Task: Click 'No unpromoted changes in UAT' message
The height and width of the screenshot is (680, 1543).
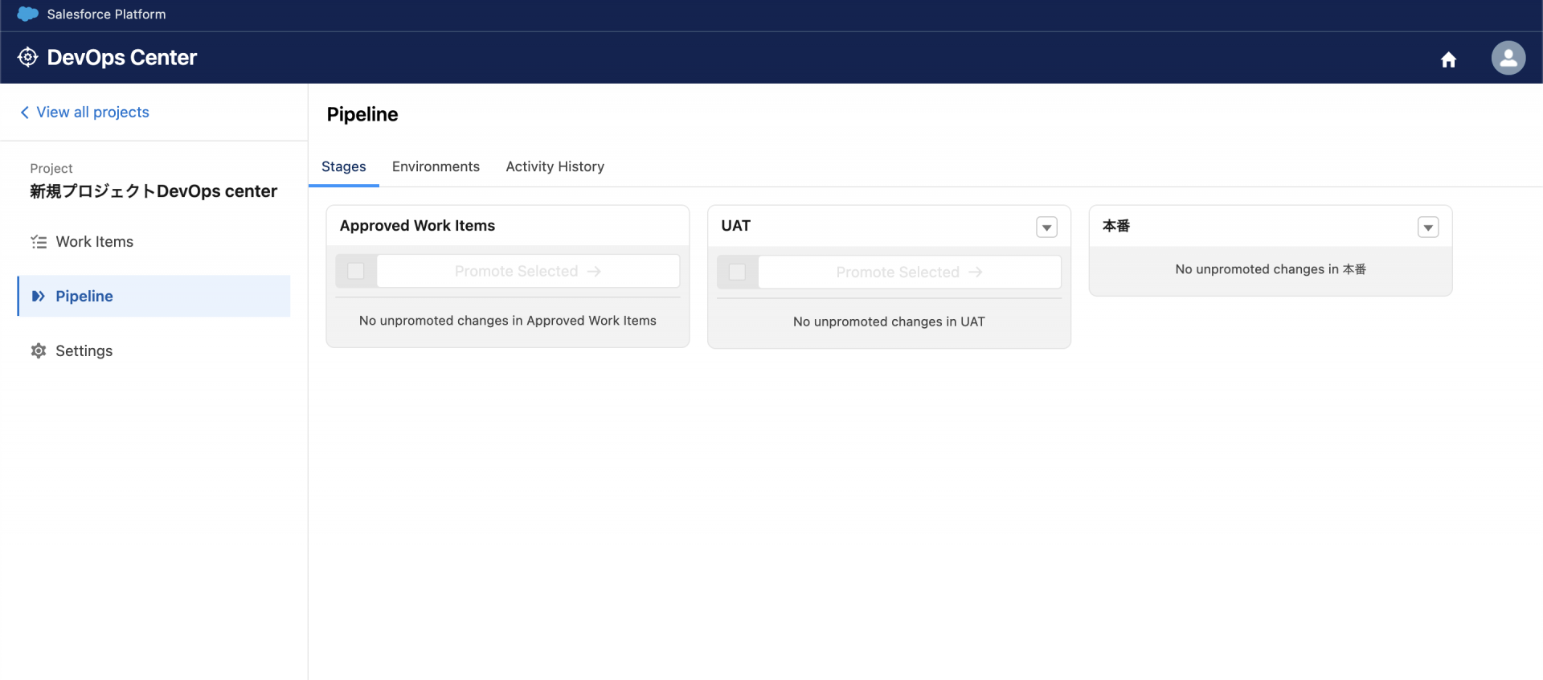Action: [889, 322]
